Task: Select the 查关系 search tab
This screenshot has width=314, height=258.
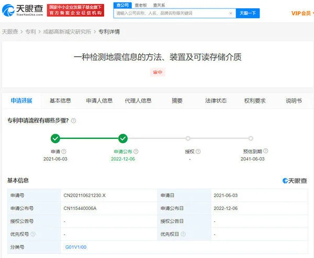Action: click(x=159, y=5)
